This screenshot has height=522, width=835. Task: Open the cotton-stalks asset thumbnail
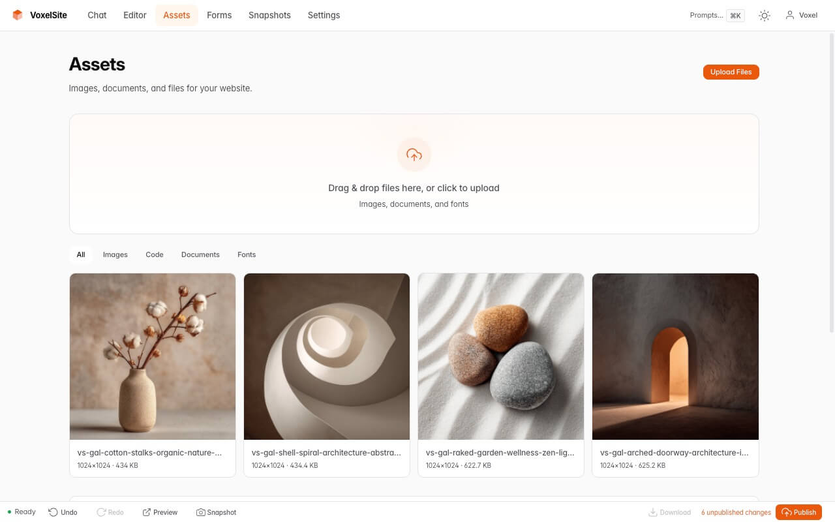coord(152,356)
